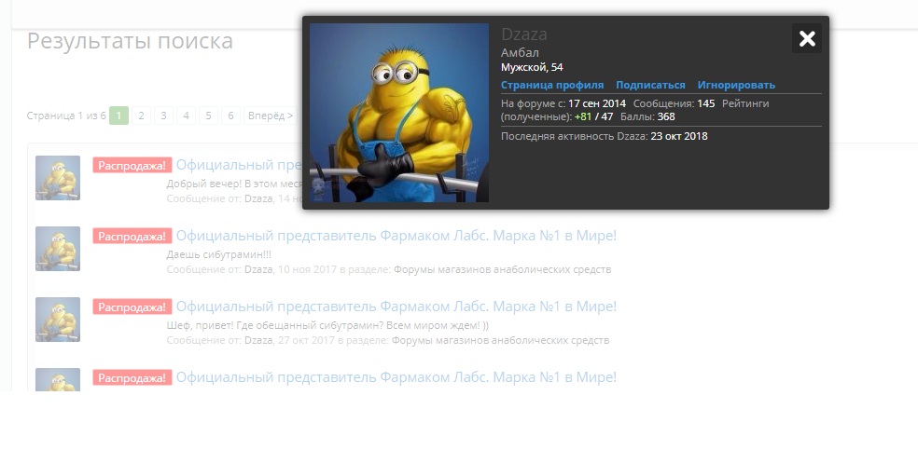Click the Игнорировать link
Screen dimensions: 918x450
(736, 85)
